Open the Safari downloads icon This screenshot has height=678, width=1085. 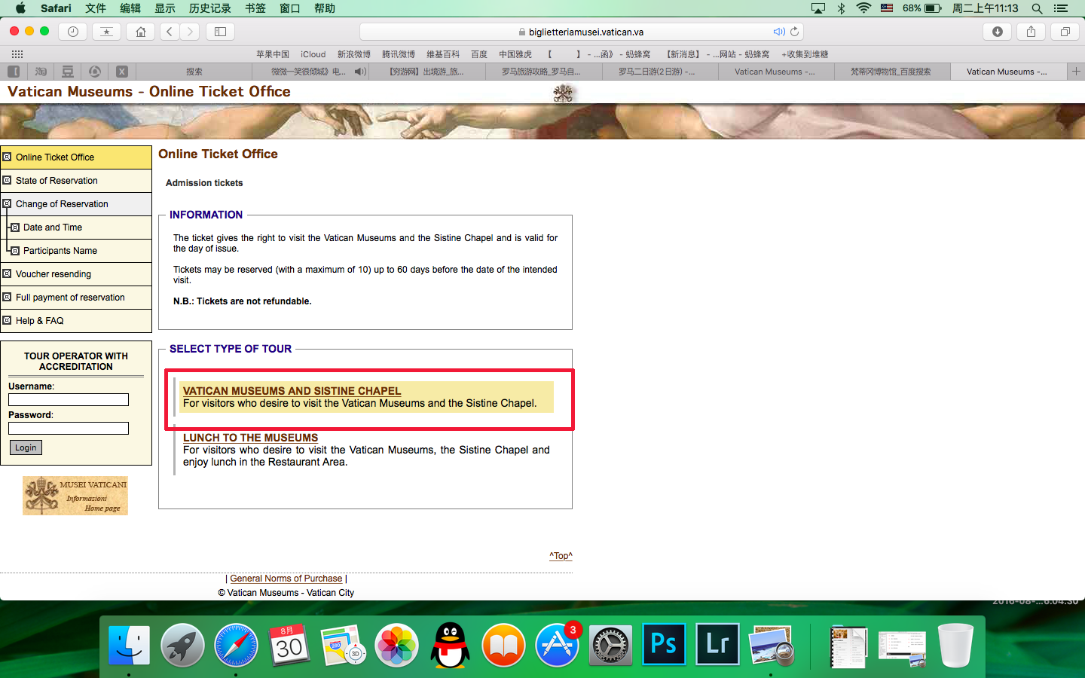pyautogui.click(x=997, y=32)
